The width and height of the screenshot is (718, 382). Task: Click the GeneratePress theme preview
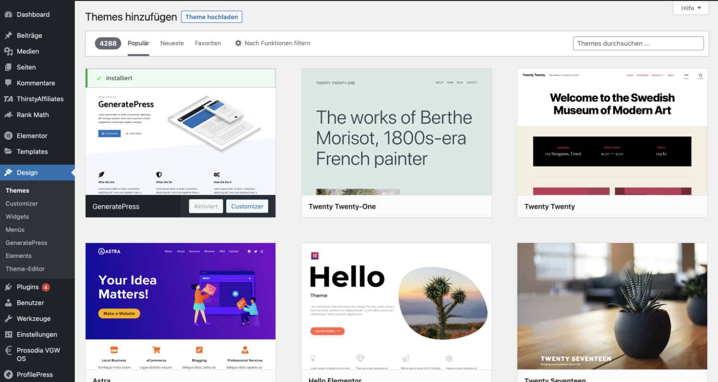[180, 141]
